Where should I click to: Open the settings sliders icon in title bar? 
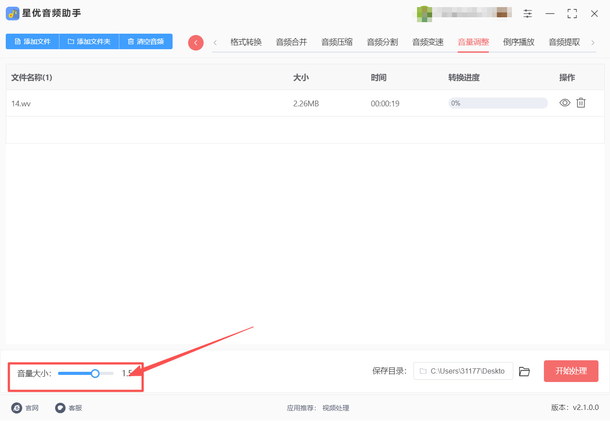coord(527,13)
